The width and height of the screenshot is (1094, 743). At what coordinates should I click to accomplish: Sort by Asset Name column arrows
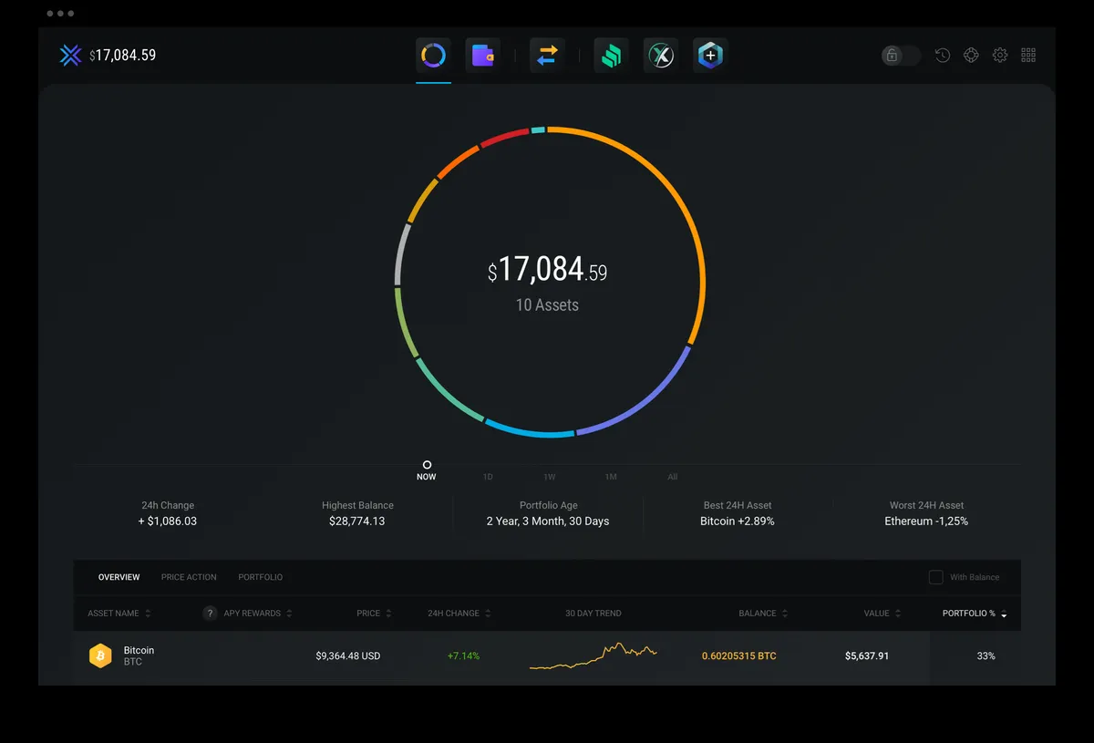pos(148,614)
